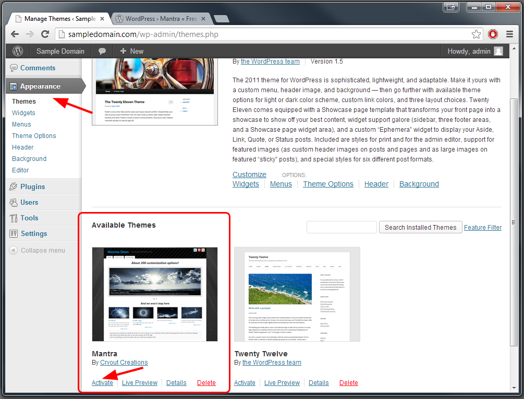The height and width of the screenshot is (399, 524).
Task: Open the Howdy, admin menu
Action: coord(475,51)
